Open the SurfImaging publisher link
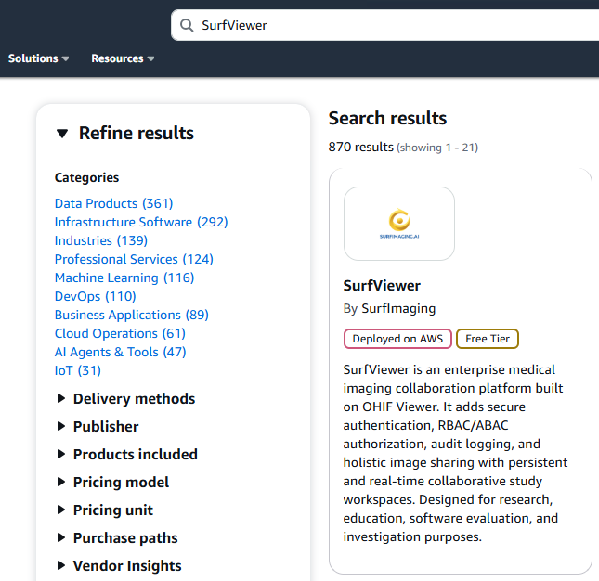Image resolution: width=599 pixels, height=581 pixels. point(398,308)
